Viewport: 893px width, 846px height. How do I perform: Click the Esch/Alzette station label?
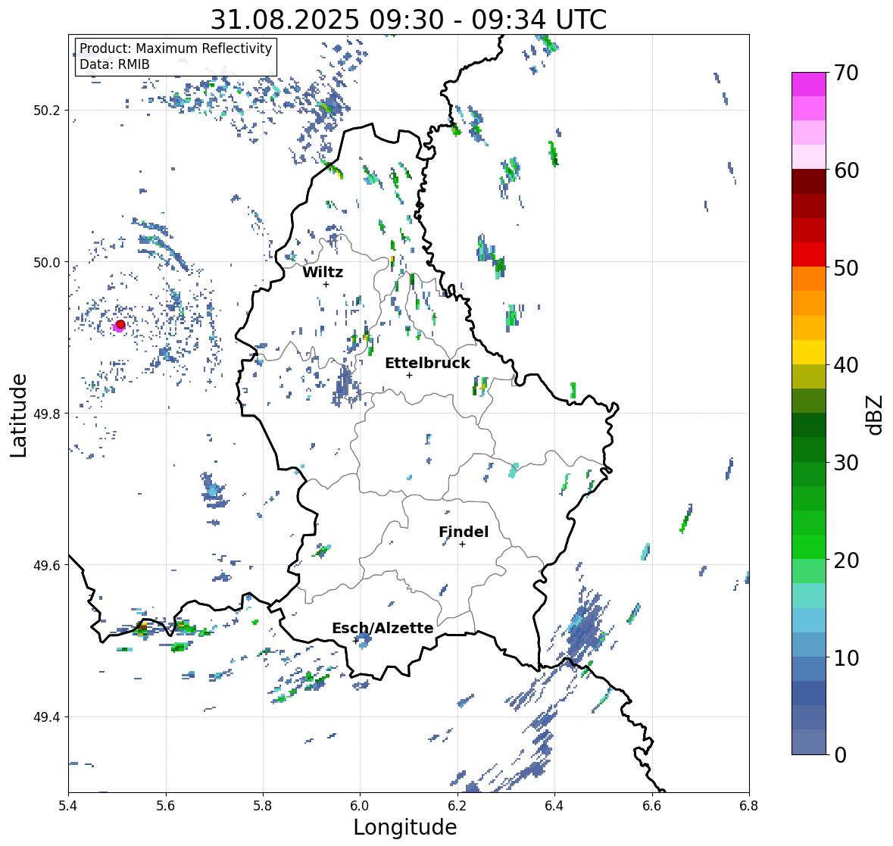click(x=382, y=628)
